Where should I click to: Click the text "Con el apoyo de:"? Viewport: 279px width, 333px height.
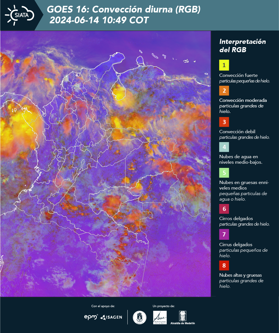coord(103,306)
